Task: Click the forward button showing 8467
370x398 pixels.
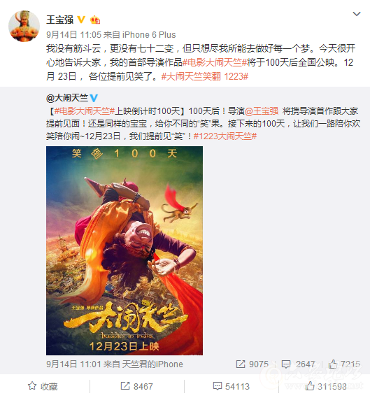Action: pos(136,386)
